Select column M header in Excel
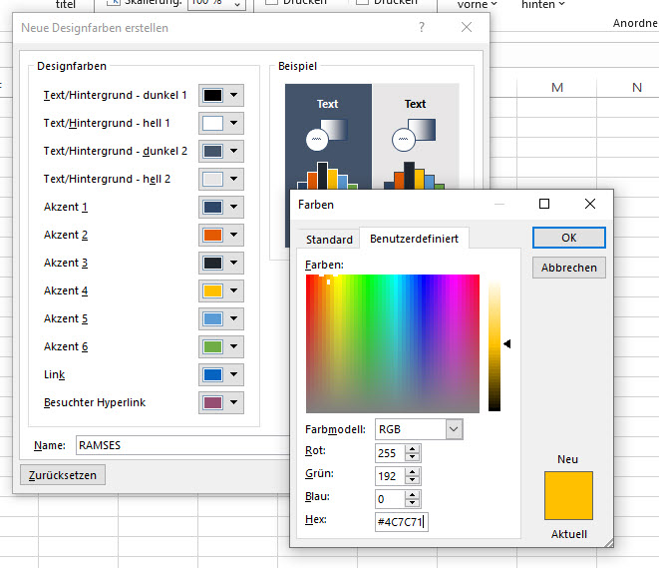Screen dimensions: 659x568 557,88
